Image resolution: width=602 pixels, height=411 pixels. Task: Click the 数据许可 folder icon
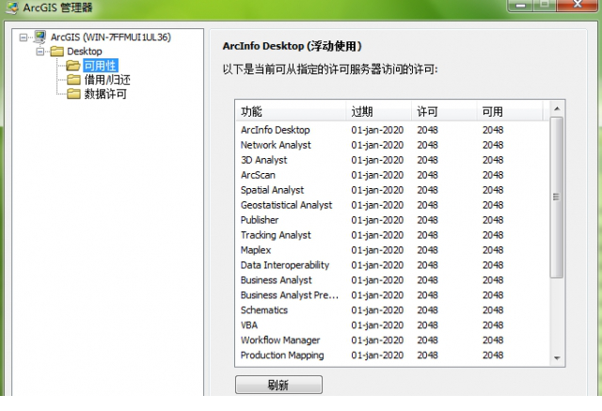(73, 94)
